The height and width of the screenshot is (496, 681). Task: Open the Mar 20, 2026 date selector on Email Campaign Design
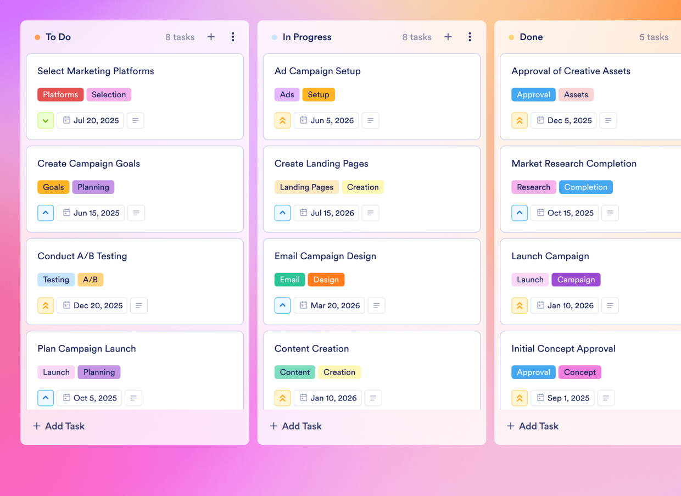click(x=329, y=305)
